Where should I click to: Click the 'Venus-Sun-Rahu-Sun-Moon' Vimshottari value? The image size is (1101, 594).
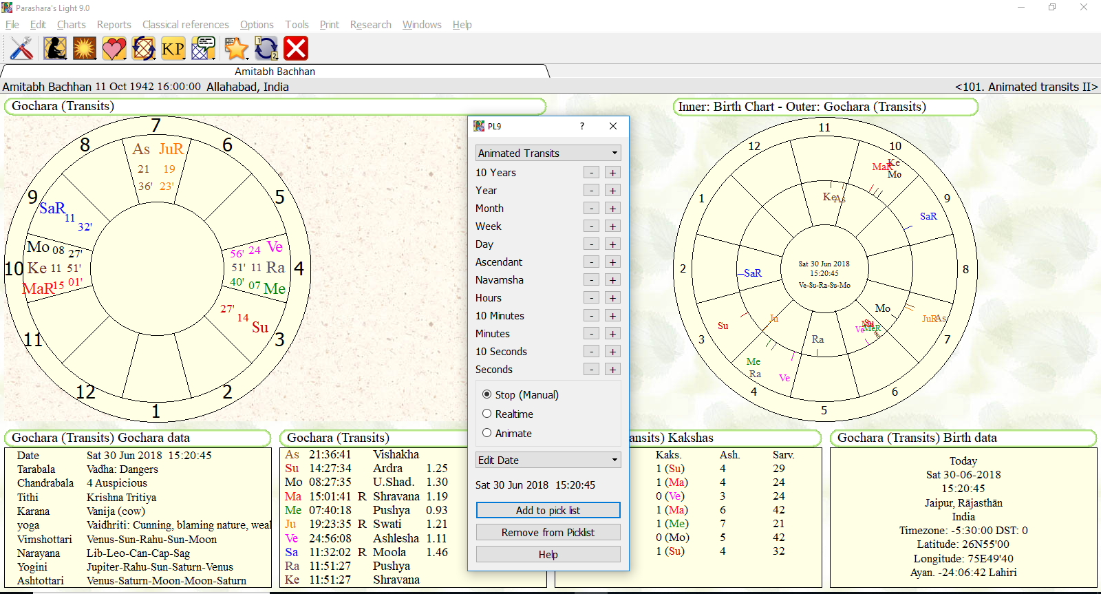coord(151,539)
